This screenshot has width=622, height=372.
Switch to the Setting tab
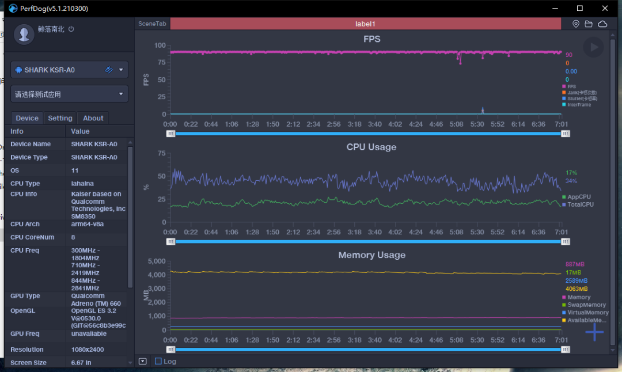(60, 118)
